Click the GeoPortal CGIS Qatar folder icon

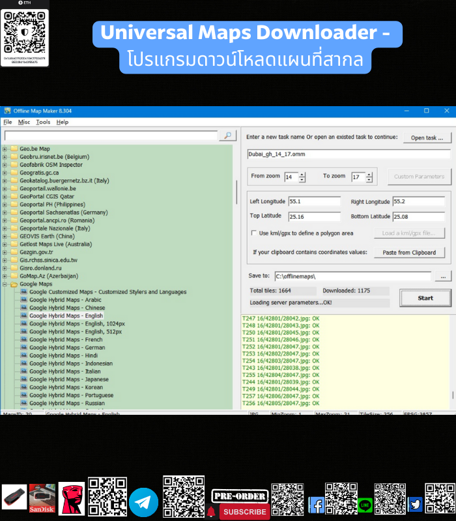[x=14, y=197]
